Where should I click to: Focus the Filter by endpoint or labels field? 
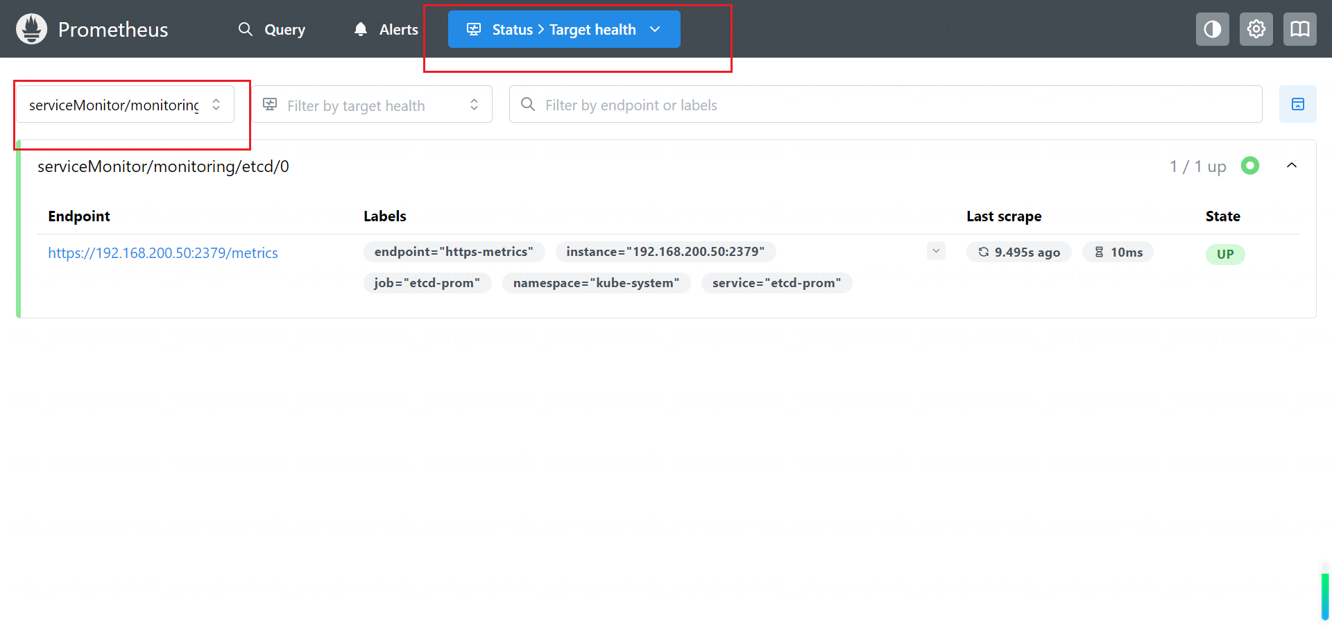tap(895, 105)
